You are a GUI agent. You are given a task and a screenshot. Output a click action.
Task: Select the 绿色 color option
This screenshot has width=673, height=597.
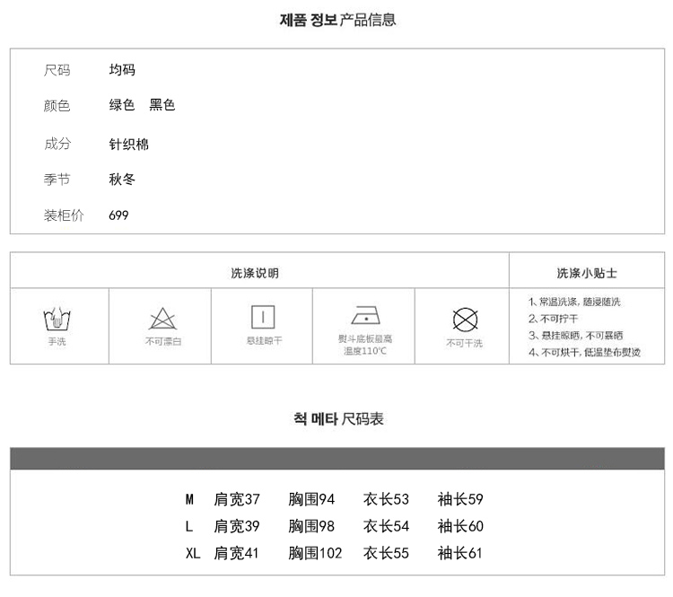coord(122,105)
